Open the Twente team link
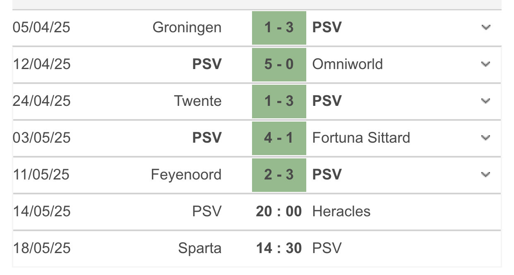The height and width of the screenshot is (275, 514). (x=198, y=101)
